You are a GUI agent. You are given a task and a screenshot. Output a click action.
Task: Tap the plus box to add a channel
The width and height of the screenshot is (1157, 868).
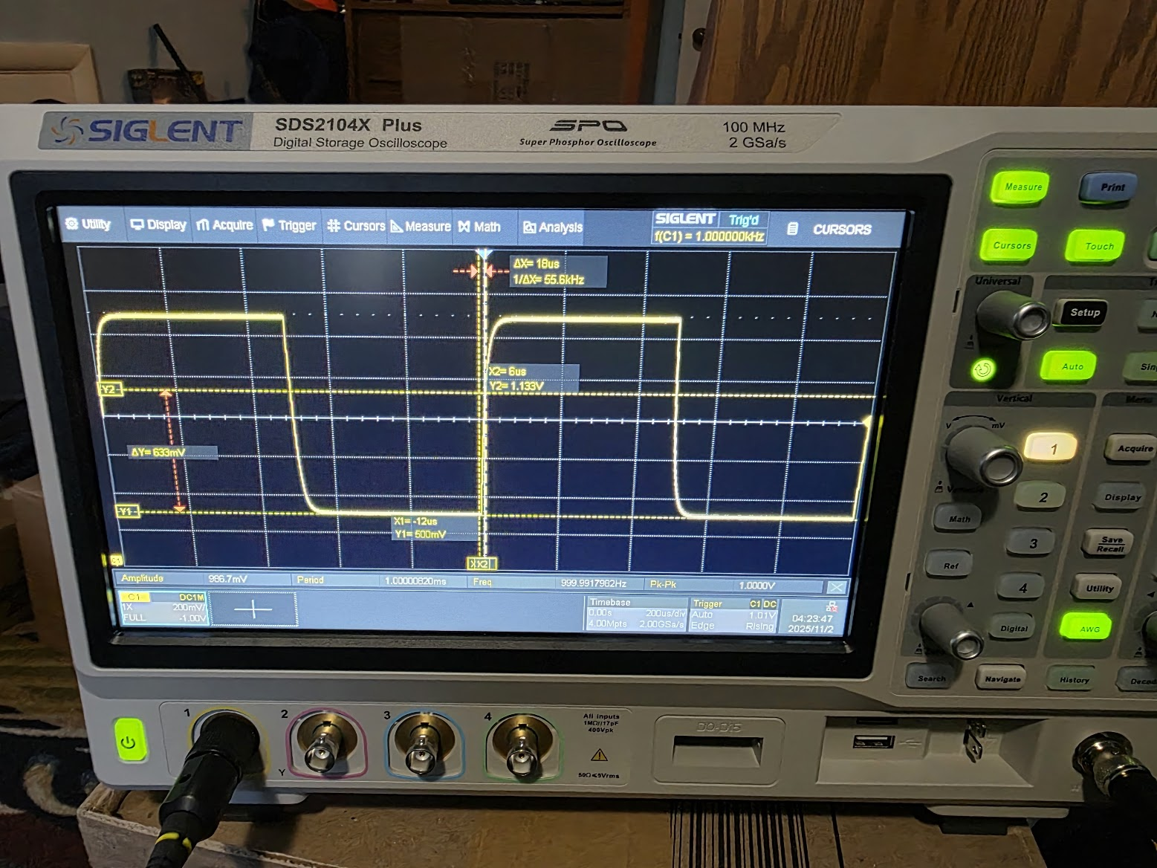(253, 609)
